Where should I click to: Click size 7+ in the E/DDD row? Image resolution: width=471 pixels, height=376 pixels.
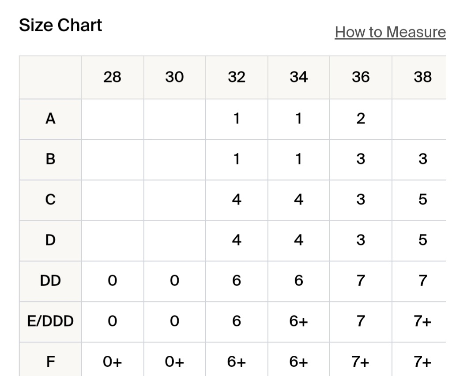tap(422, 321)
